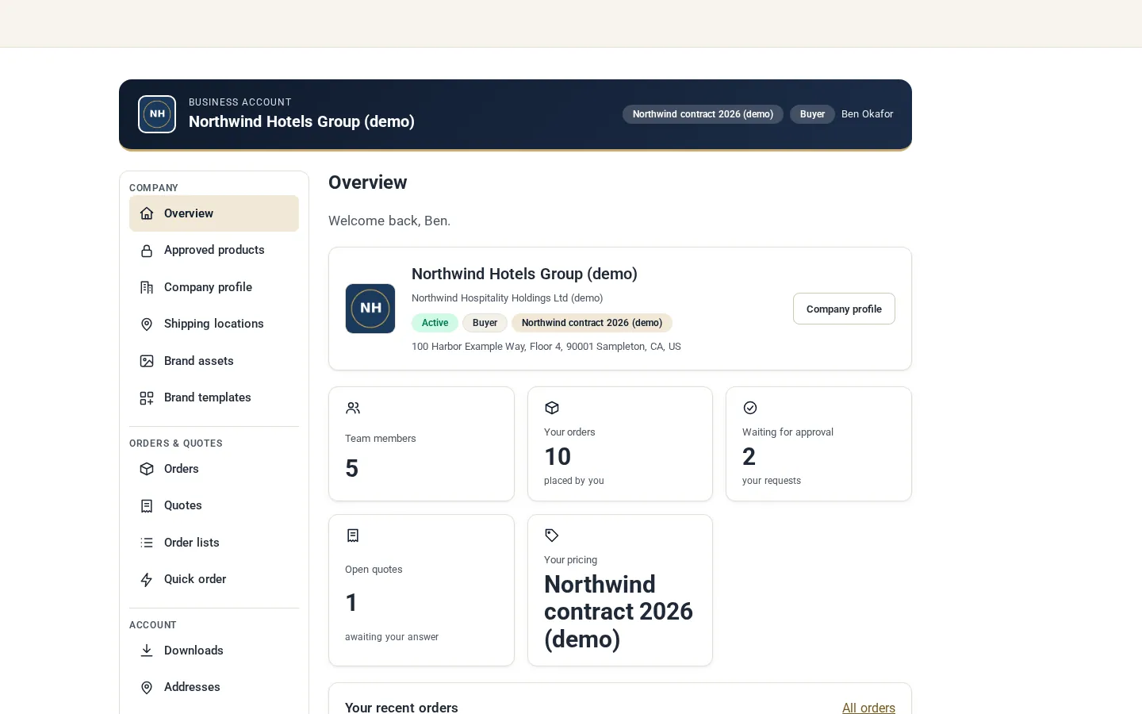1142x714 pixels.
Task: Go to Approved products in sidebar
Action: (x=214, y=250)
